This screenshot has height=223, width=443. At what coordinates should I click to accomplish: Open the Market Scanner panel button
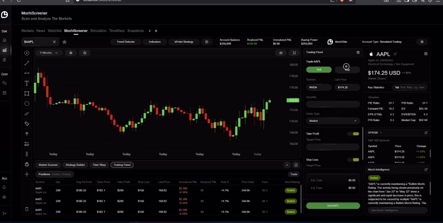coord(48,165)
